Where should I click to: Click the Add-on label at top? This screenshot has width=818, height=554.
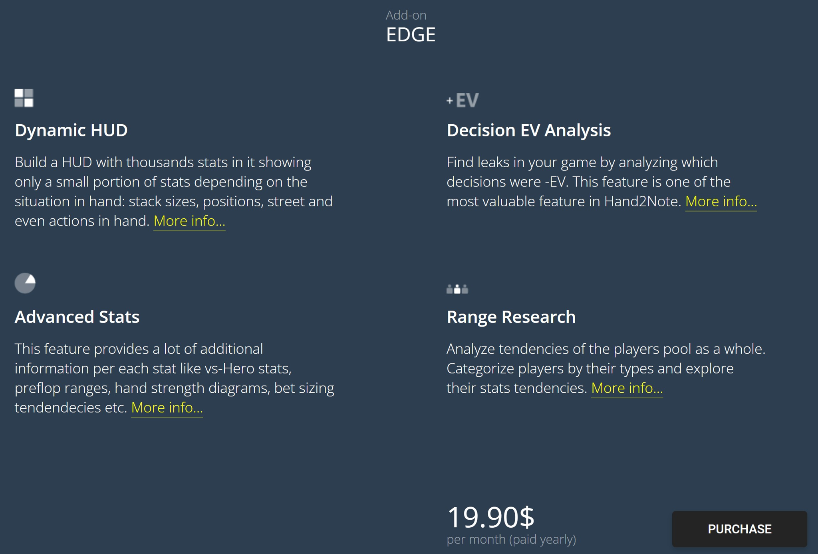click(406, 15)
